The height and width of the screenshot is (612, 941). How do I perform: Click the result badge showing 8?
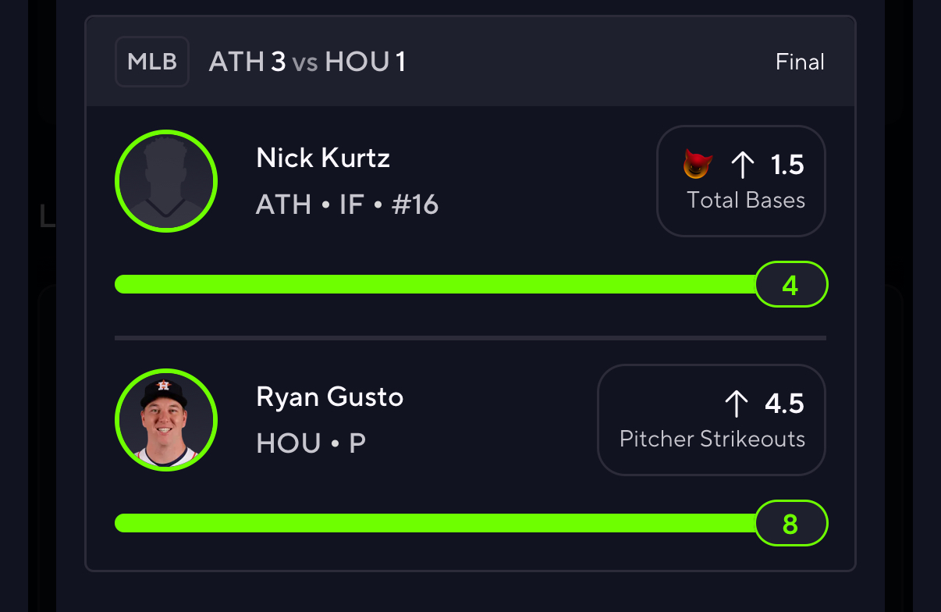tap(790, 523)
